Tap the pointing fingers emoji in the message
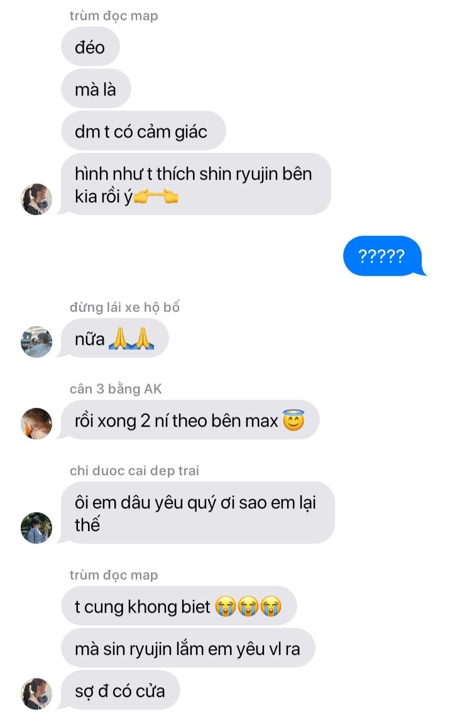The image size is (450, 724). pos(156,197)
